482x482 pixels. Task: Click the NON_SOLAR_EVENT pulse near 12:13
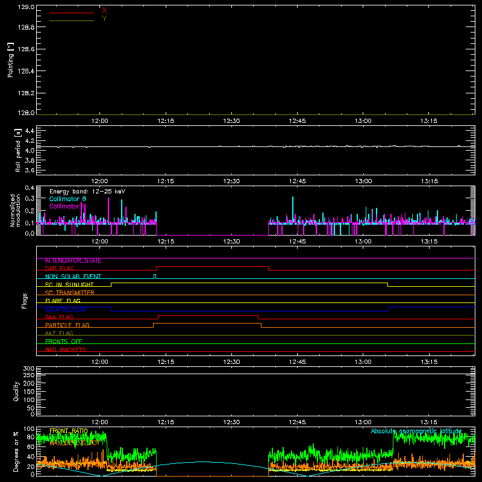[x=155, y=277]
